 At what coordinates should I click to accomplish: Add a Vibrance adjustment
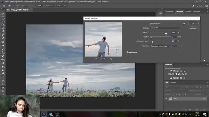tap(184, 71)
